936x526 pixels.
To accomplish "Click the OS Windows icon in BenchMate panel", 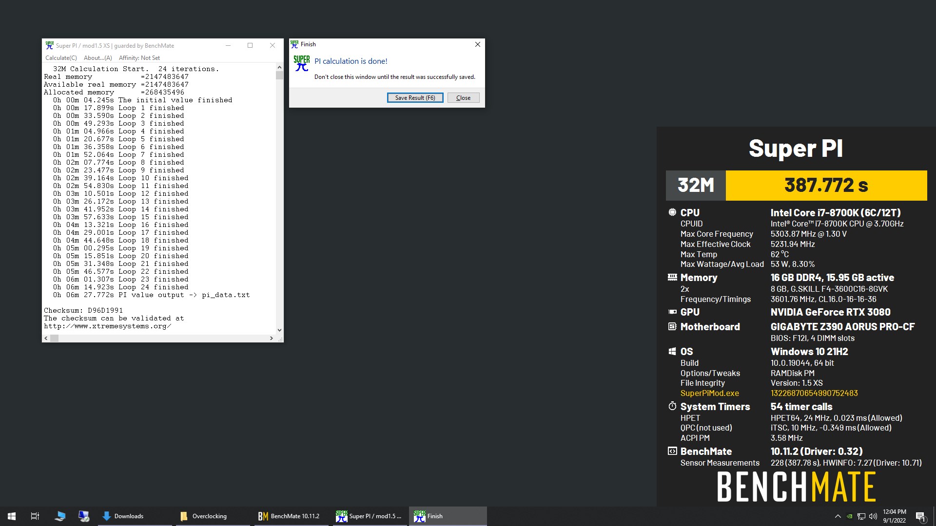I will 672,351.
